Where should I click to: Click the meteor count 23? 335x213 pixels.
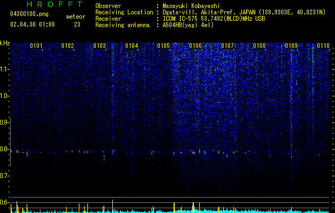[77, 24]
